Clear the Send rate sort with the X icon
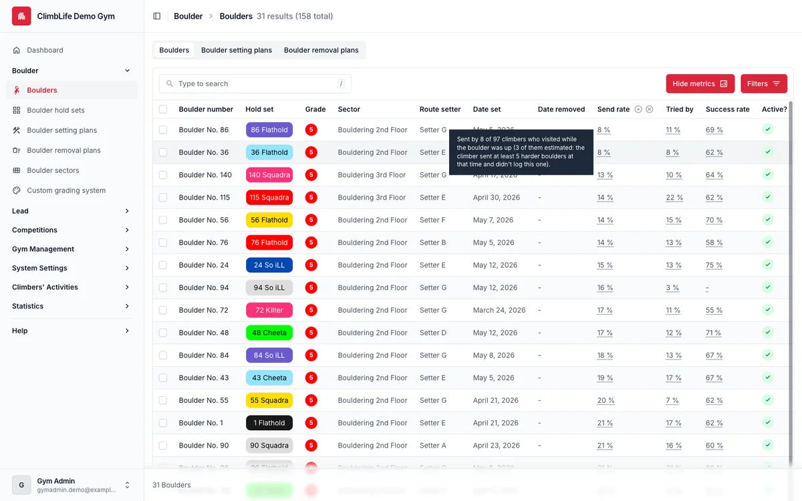Screen dimensions: 802x501 pos(649,109)
